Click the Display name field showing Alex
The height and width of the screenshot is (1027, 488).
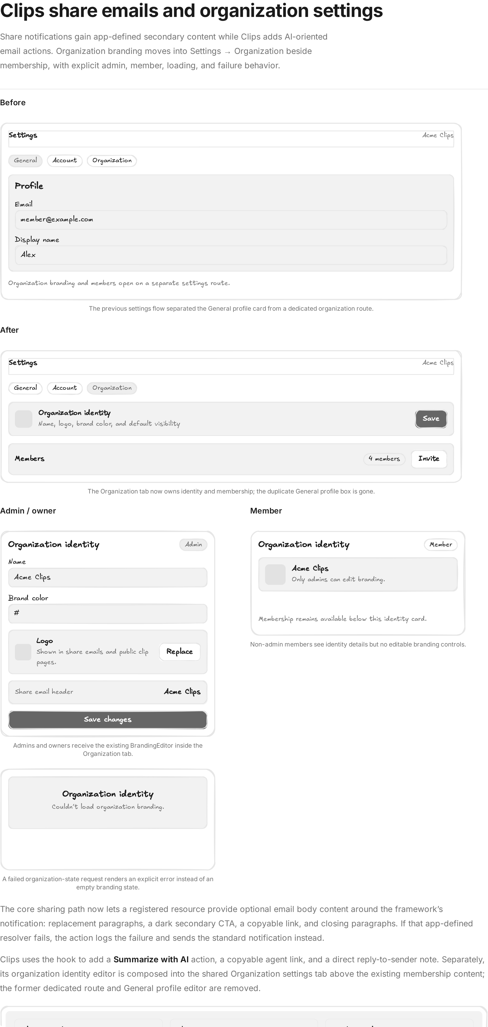tap(231, 255)
